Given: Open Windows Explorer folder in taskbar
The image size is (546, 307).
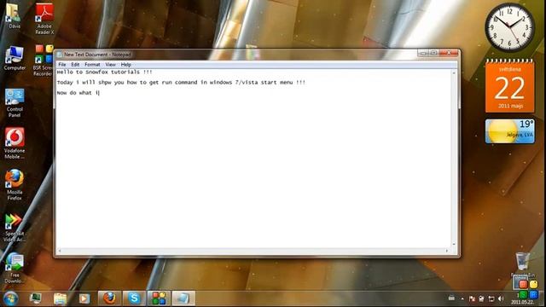Looking at the screenshot, I should [60, 298].
